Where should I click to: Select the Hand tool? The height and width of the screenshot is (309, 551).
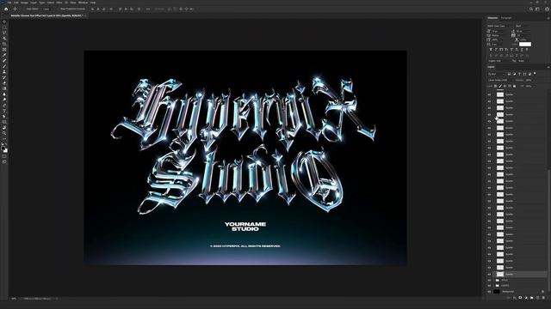(4, 127)
